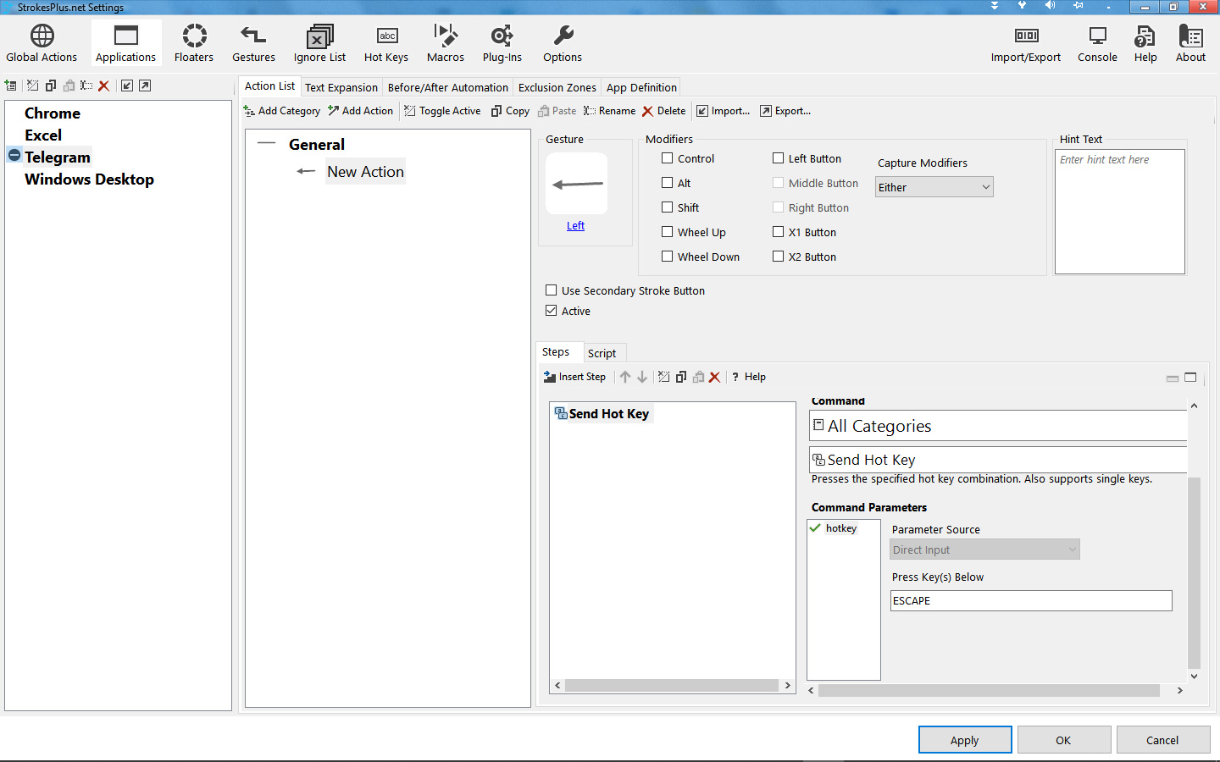Switch to the Script tab

[x=602, y=353]
